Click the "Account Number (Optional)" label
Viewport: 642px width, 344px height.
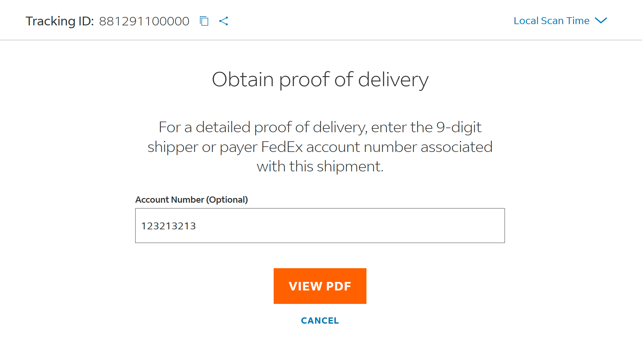pyautogui.click(x=192, y=200)
